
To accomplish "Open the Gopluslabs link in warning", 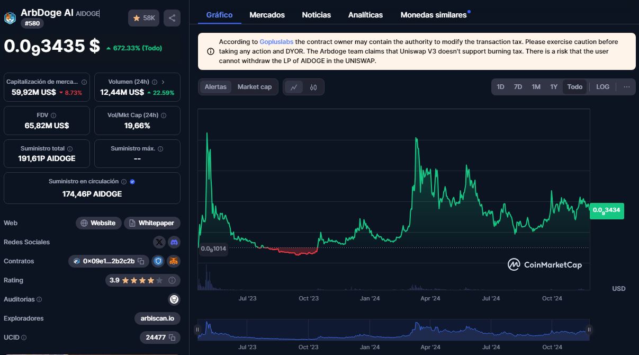I will (276, 42).
